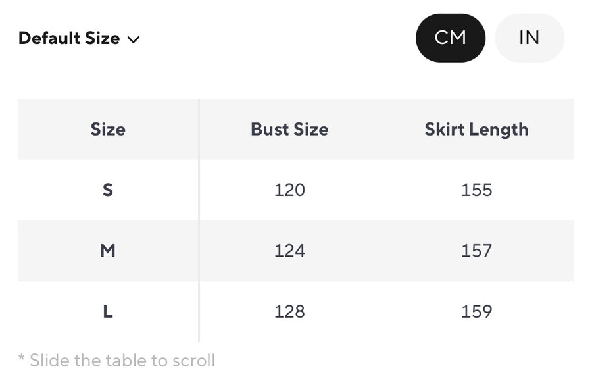This screenshot has width=592, height=379.
Task: Click the Size column header
Action: click(108, 129)
